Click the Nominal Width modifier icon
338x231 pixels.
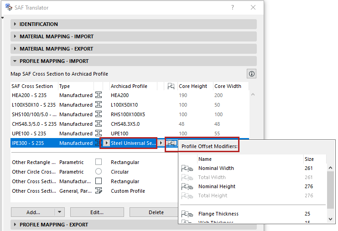[x=187, y=169]
